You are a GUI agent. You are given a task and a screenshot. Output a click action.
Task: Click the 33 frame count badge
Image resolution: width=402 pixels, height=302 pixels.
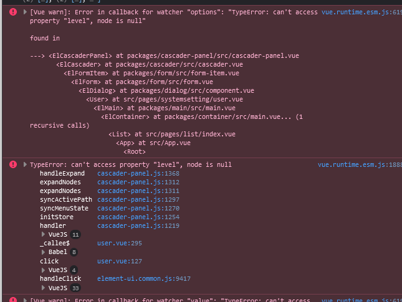point(75,288)
